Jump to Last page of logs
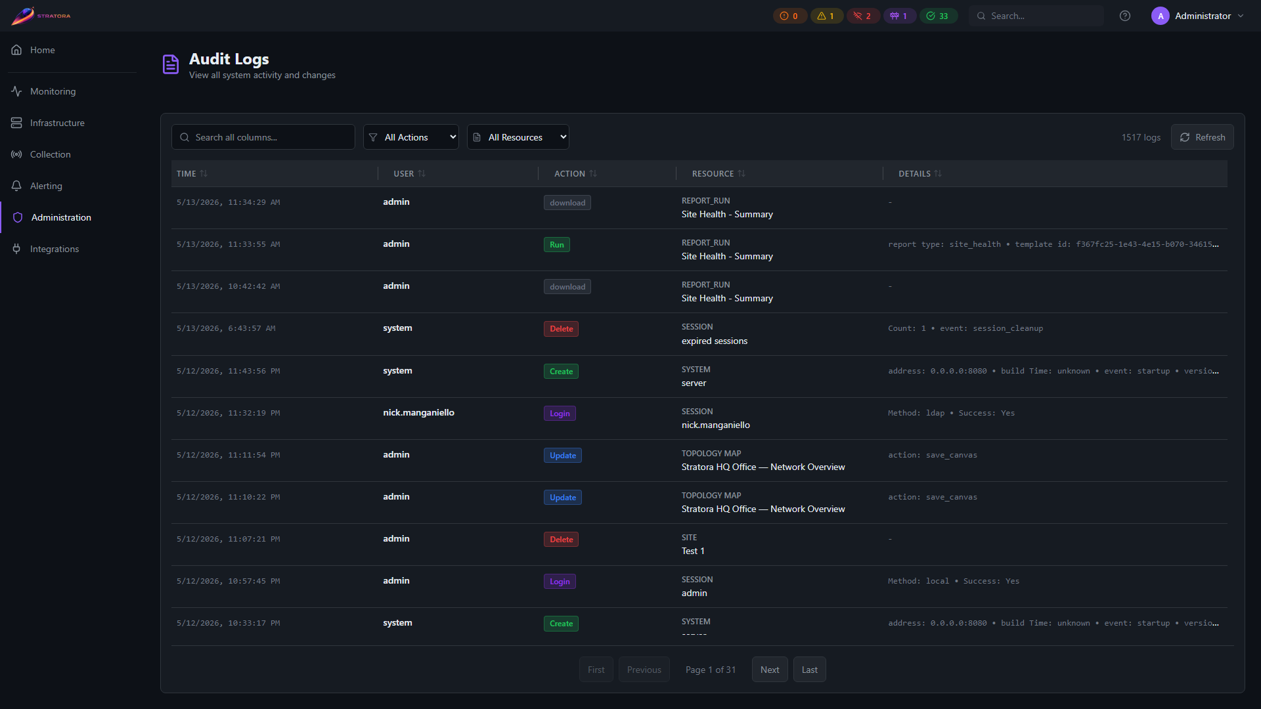The height and width of the screenshot is (709, 1261). pos(809,670)
